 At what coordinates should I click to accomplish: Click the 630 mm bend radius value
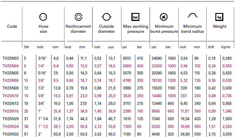[197, 134]
